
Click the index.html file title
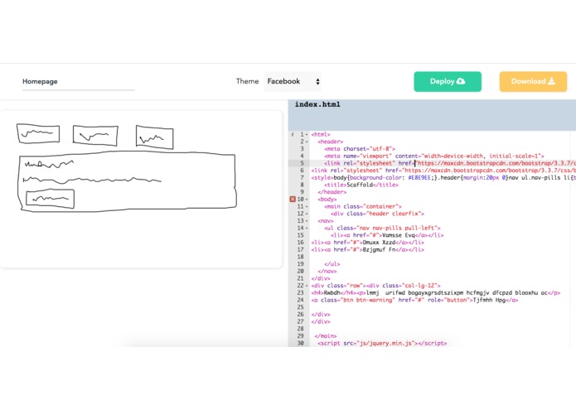coord(317,104)
